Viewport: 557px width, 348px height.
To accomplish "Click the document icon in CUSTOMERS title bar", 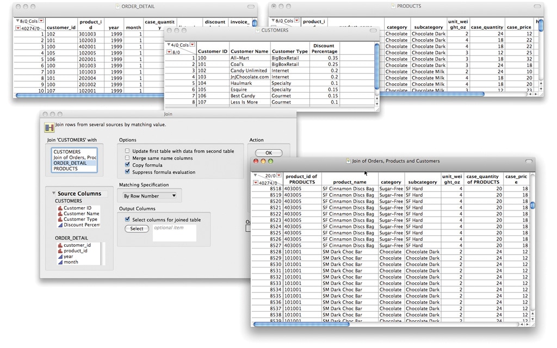I will tap(257, 30).
